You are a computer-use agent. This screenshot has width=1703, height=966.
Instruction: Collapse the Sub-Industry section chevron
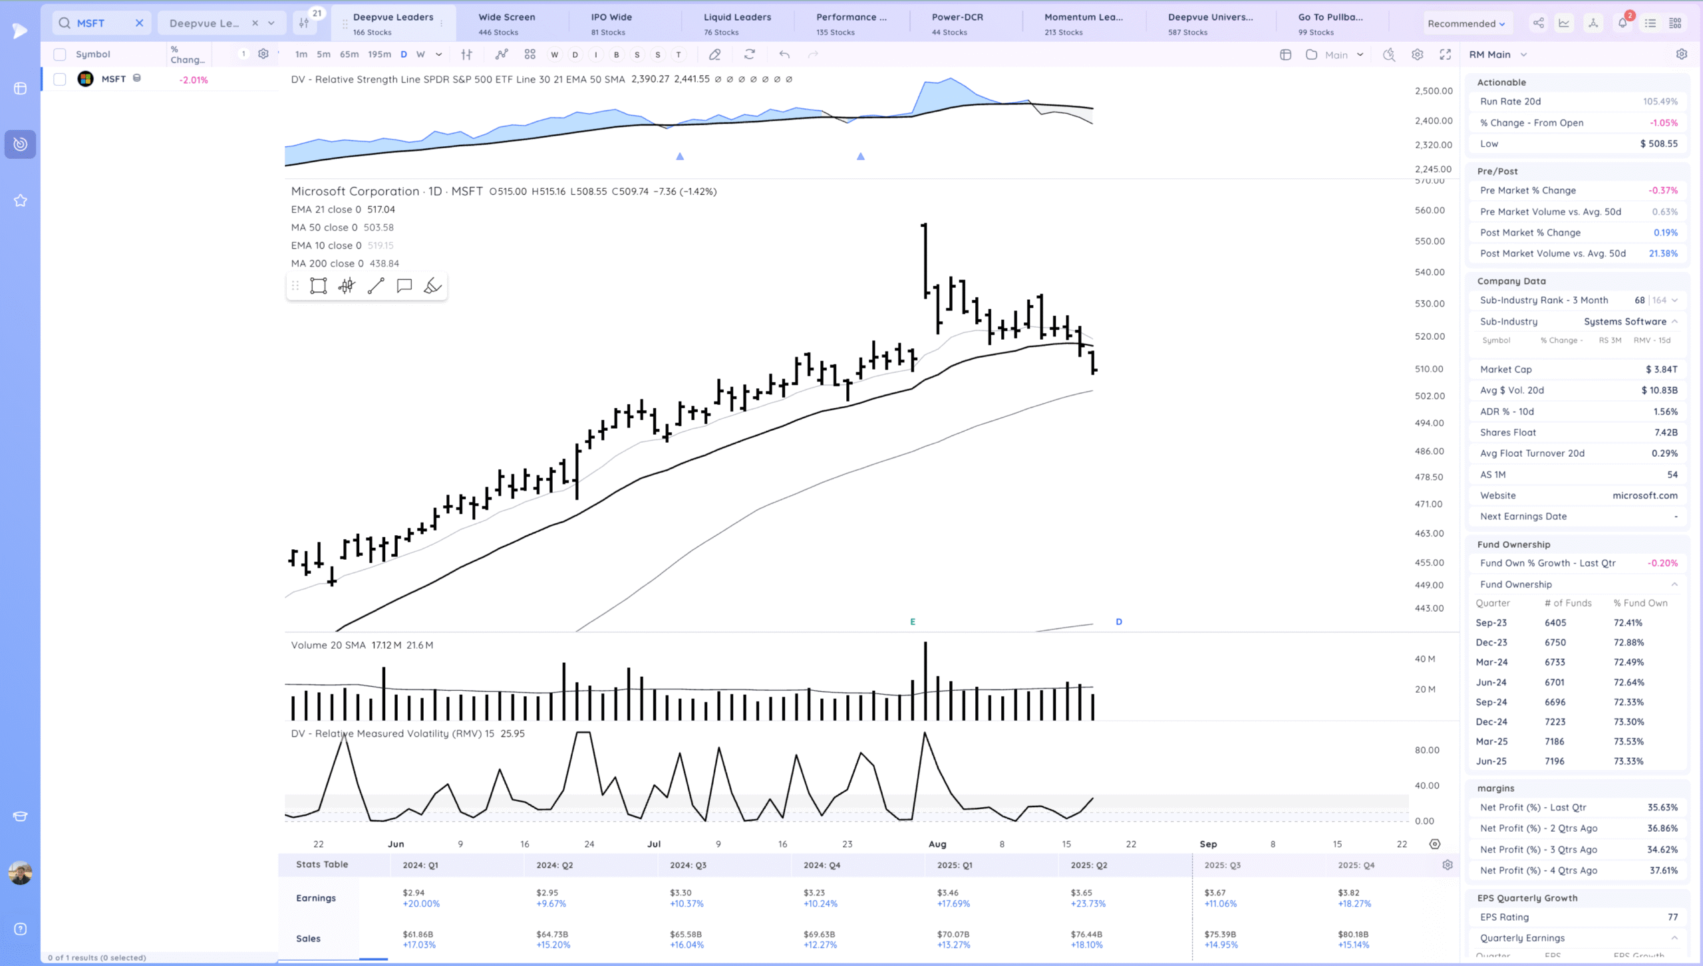click(x=1675, y=321)
